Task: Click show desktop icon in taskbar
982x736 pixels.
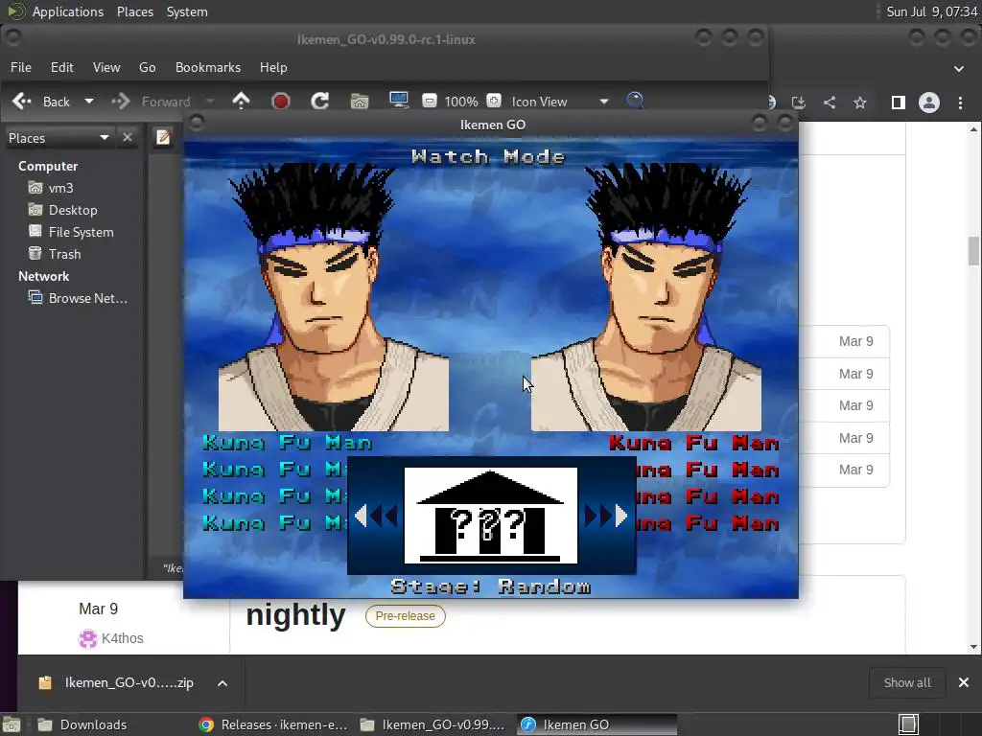Action: [x=12, y=724]
